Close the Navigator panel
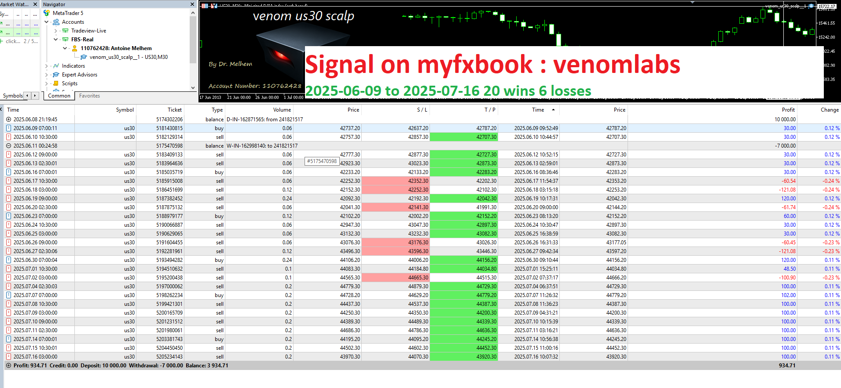The image size is (841, 388). pyautogui.click(x=192, y=4)
